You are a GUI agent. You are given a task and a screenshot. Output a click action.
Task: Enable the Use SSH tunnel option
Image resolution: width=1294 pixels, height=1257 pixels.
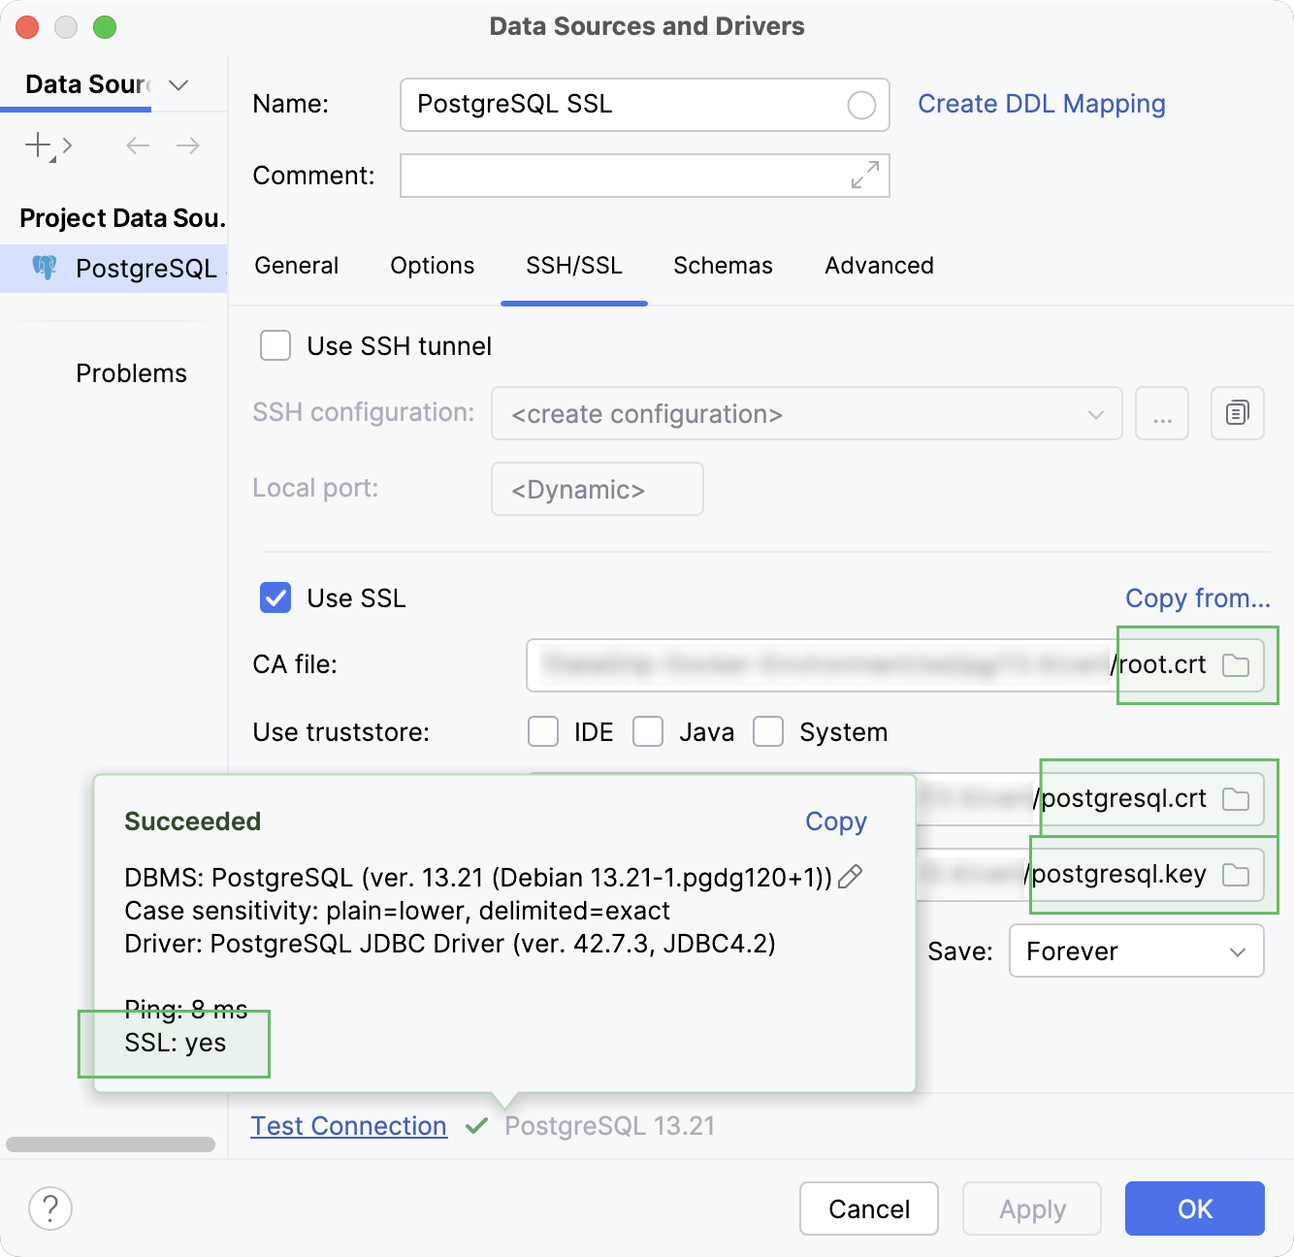click(275, 345)
